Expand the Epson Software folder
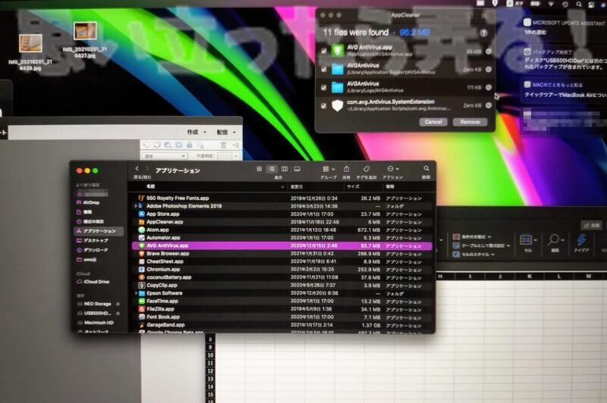This screenshot has width=607, height=403. [136, 293]
